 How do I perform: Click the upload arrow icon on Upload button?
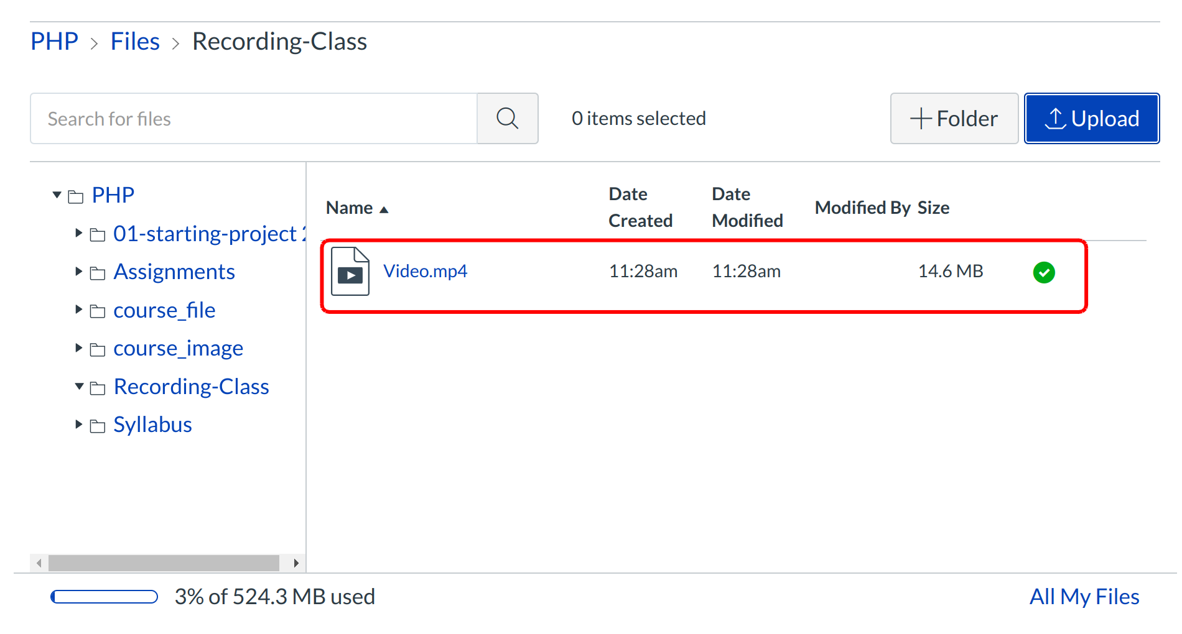1056,118
